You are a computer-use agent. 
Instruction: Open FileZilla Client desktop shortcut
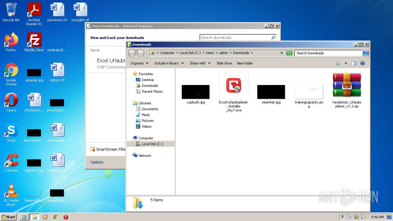click(34, 42)
